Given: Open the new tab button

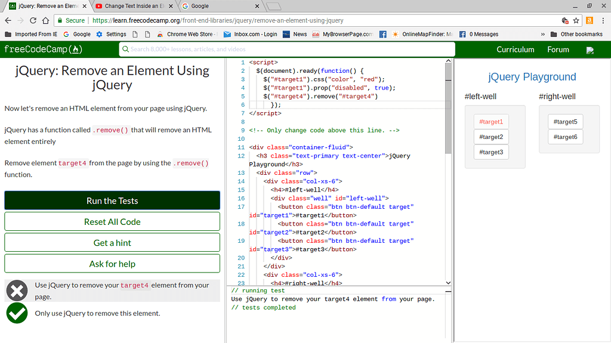Looking at the screenshot, I should tap(273, 7).
